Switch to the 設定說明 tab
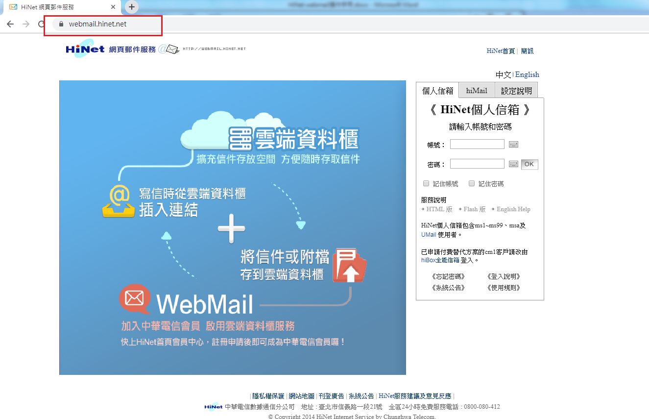Screen dimensions: 649x419 click(x=516, y=91)
